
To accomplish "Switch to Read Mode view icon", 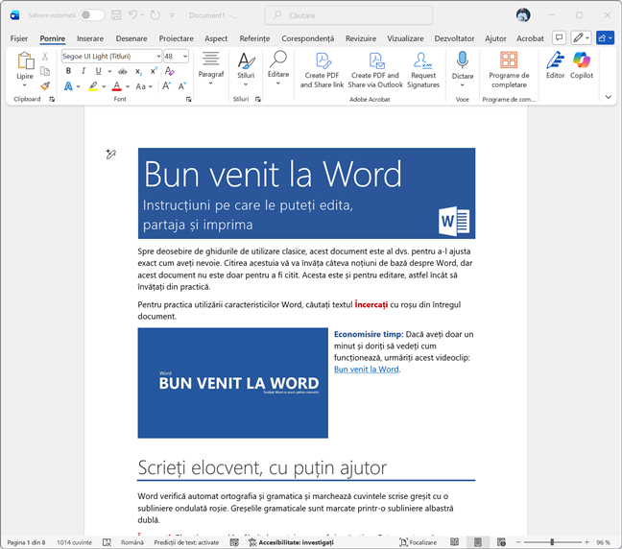I will (455, 542).
